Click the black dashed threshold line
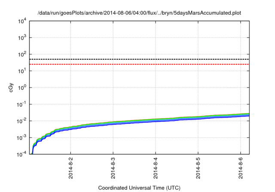The width and height of the screenshot is (275, 192). (x=139, y=59)
